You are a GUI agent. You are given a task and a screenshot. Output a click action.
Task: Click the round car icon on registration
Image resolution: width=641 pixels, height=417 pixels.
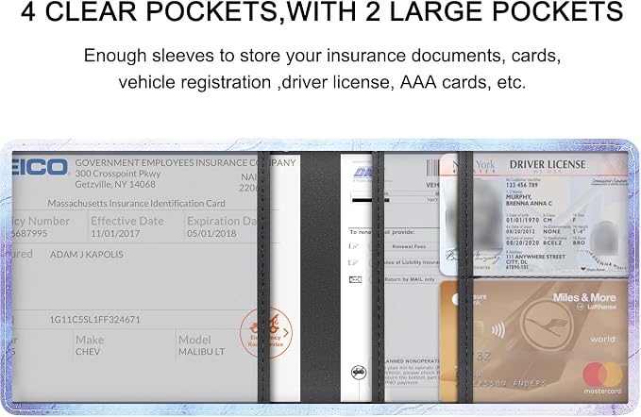[359, 373]
